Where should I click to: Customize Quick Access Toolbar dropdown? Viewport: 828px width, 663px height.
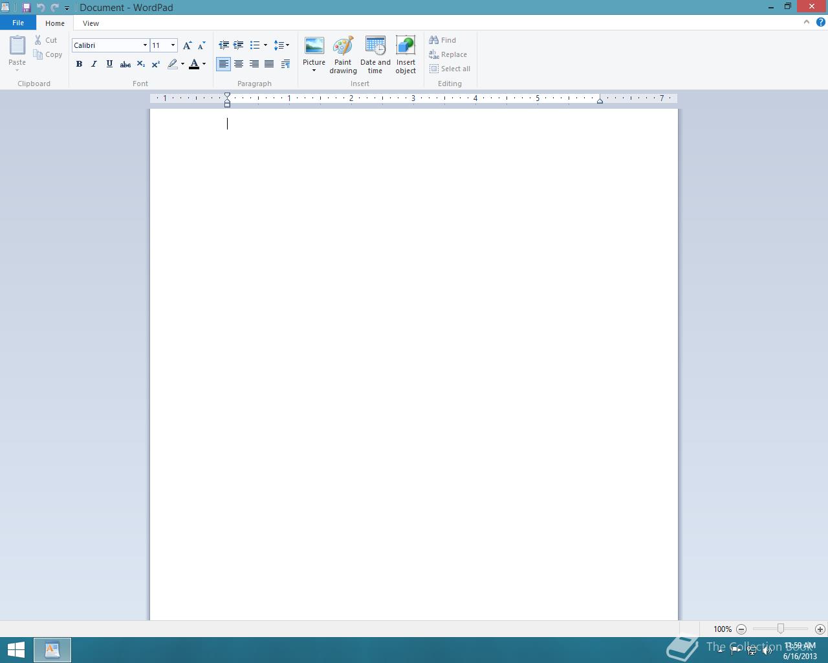click(67, 8)
